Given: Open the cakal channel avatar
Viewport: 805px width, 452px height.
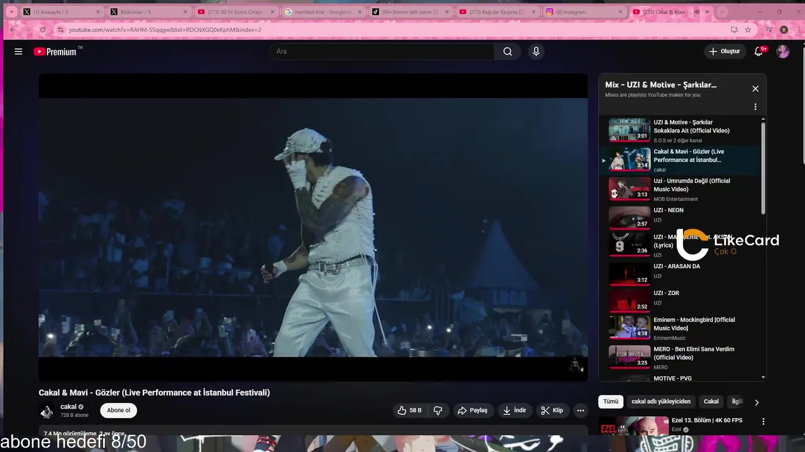Looking at the screenshot, I should coord(47,411).
